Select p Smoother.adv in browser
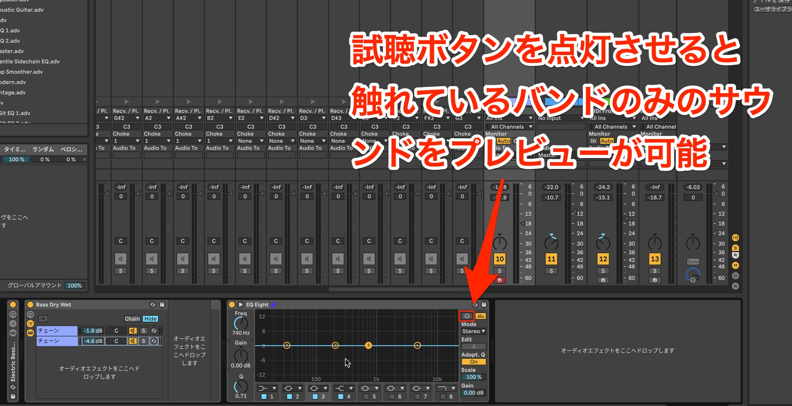This screenshot has height=406, width=792. [x=44, y=72]
